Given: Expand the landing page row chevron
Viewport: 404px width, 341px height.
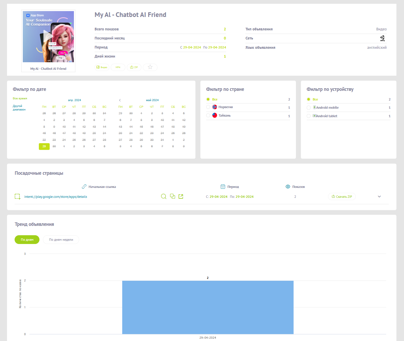Looking at the screenshot, I should point(379,197).
